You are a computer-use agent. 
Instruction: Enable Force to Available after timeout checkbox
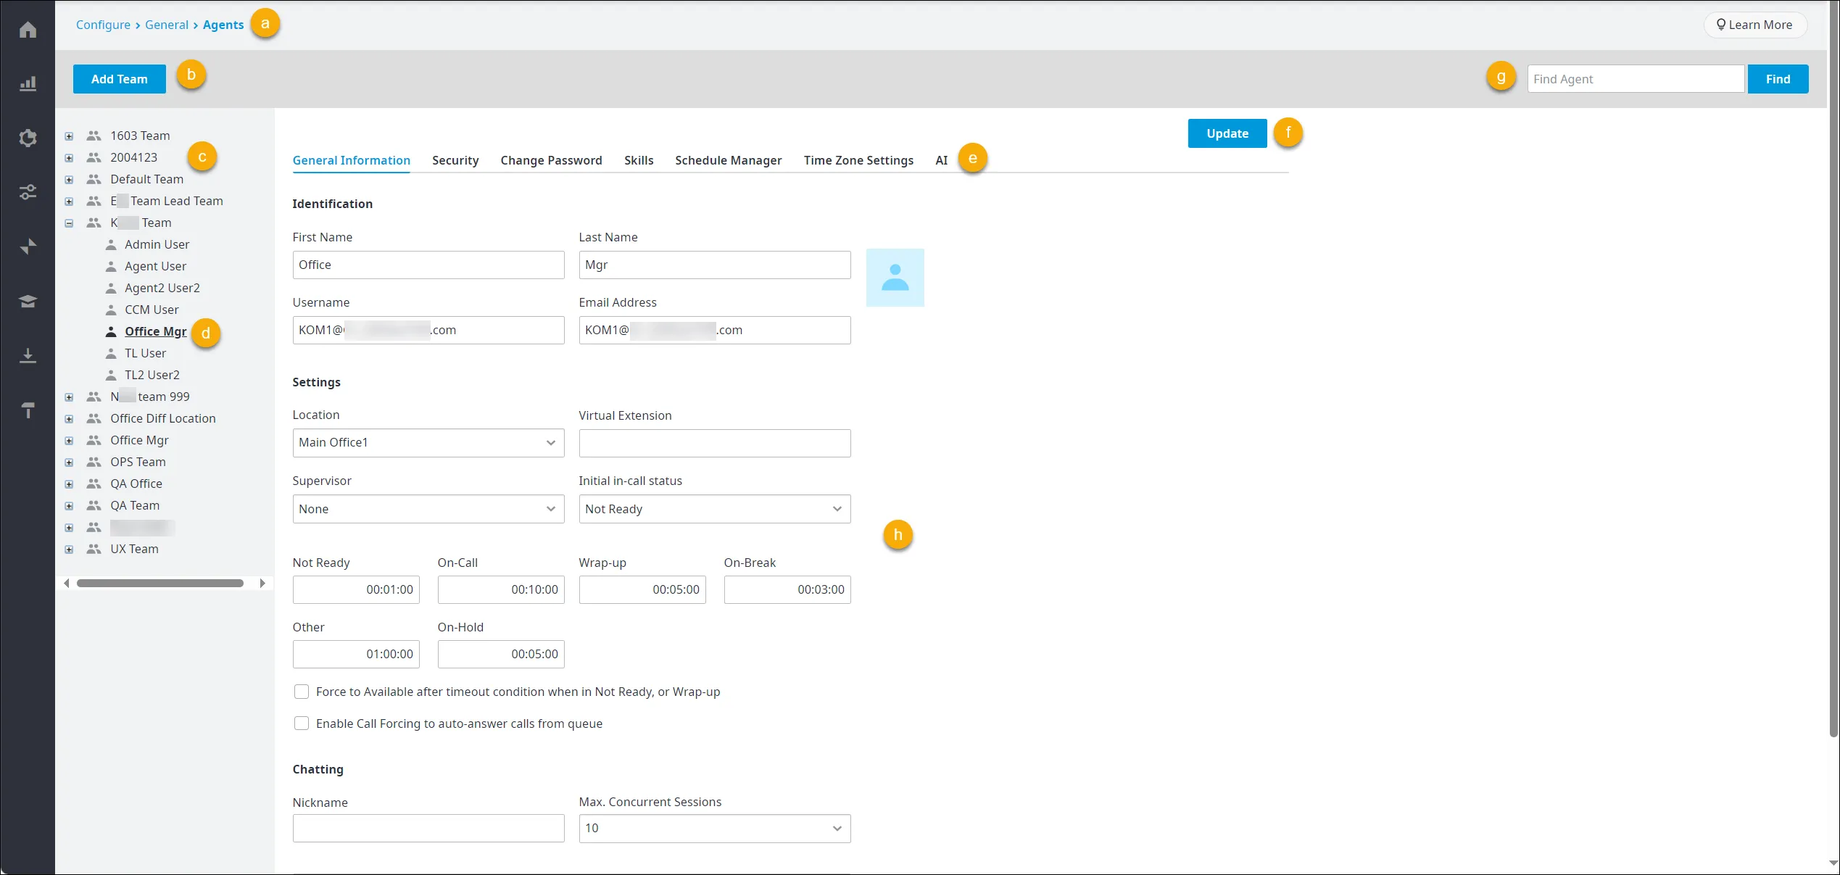coord(302,692)
